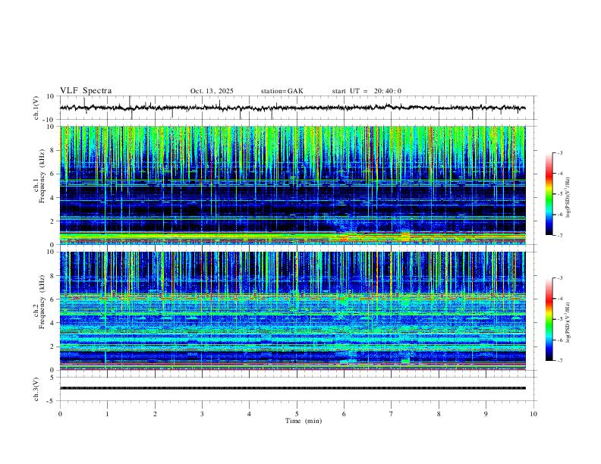Click the "-4" tick on ch.2 colorbar
The height and width of the screenshot is (464, 601).
[559, 299]
